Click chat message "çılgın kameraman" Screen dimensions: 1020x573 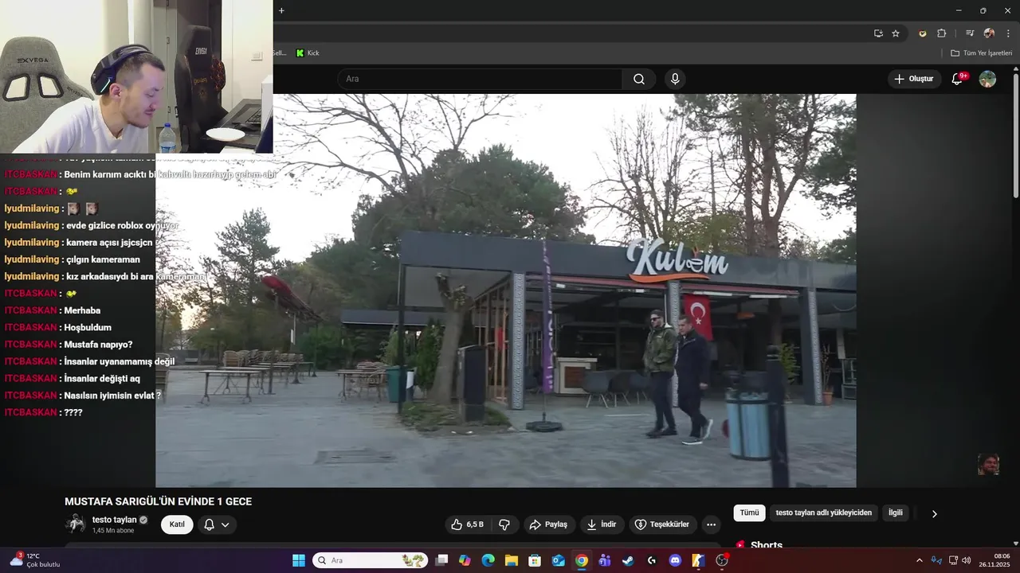click(103, 259)
